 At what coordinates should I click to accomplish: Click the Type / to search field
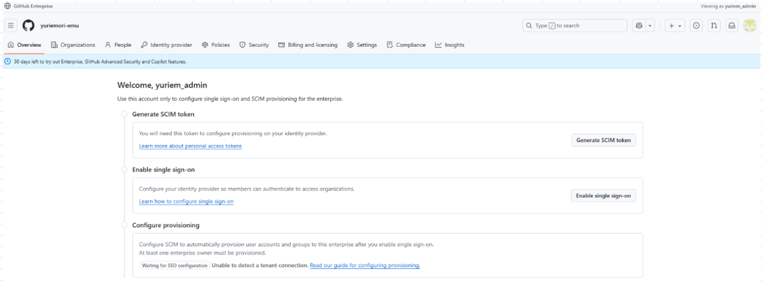tap(575, 26)
